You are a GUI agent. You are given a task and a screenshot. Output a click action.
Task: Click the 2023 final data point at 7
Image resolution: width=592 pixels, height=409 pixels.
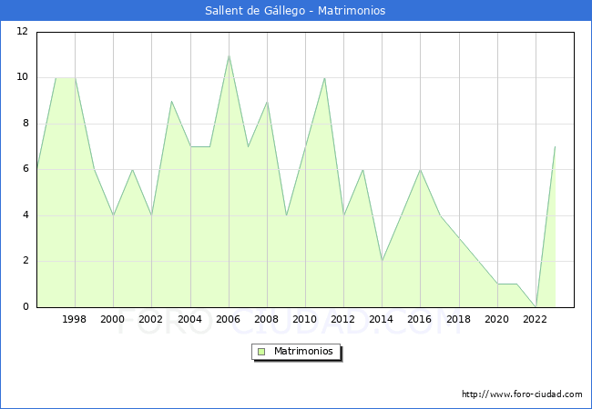coord(555,146)
